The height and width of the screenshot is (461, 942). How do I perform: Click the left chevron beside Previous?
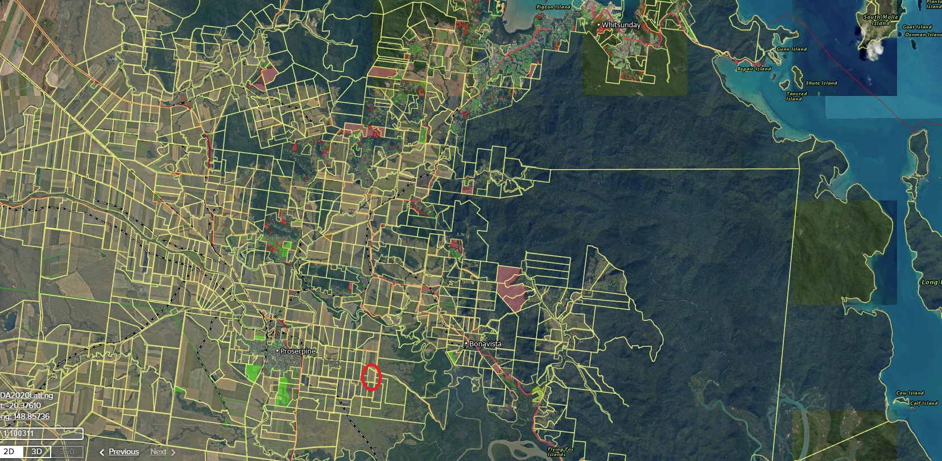pyautogui.click(x=102, y=452)
